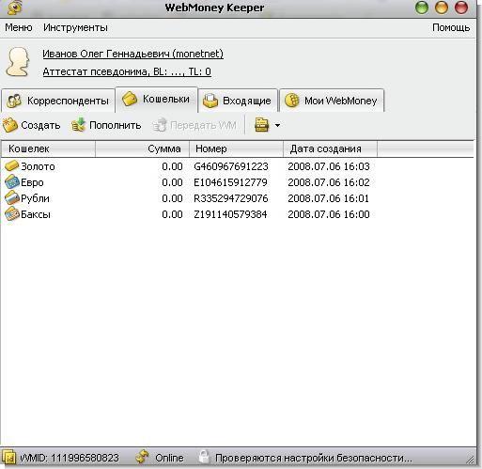Click the WebMoney ant logo icon
The image size is (482, 469).
point(14,8)
